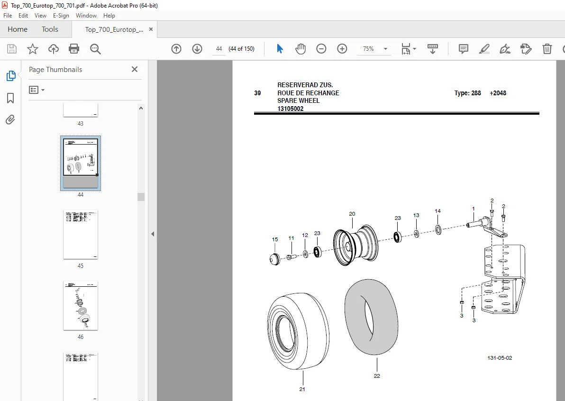The height and width of the screenshot is (401, 565).
Task: Open the Bookmarks sidebar panel
Action: coord(10,98)
